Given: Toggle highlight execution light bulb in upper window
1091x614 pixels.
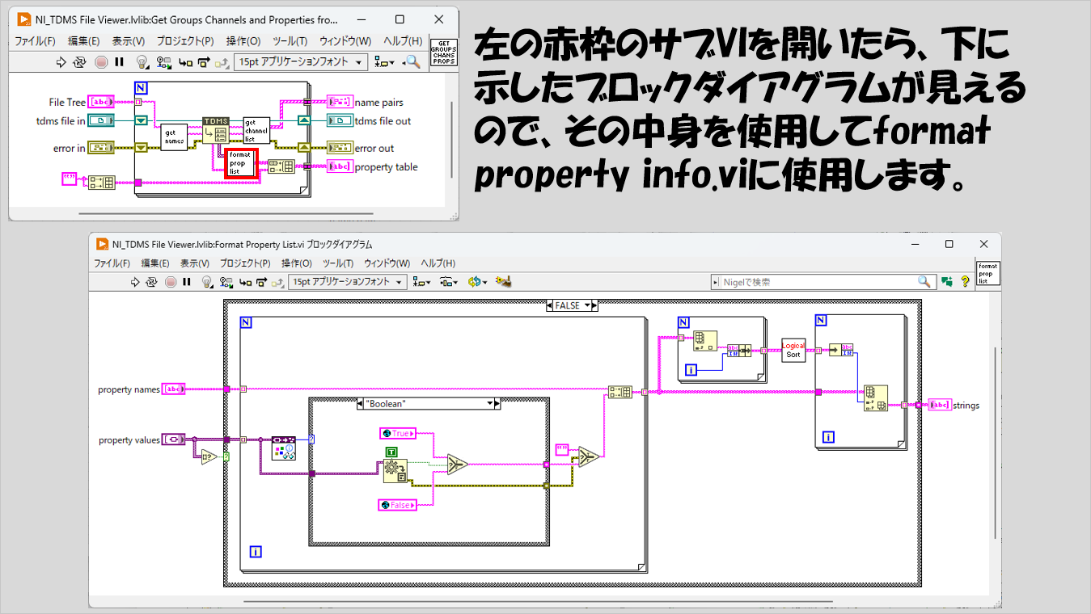Looking at the screenshot, I should (142, 61).
